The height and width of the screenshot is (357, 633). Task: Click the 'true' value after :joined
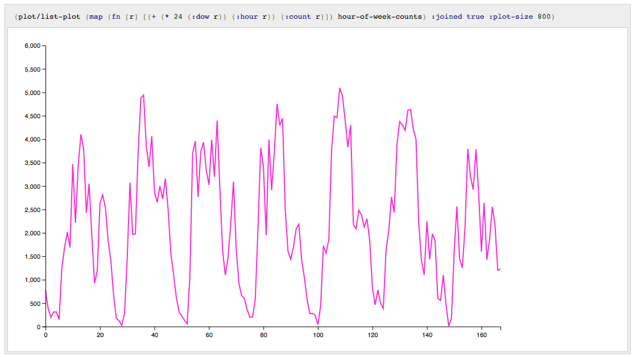click(475, 16)
